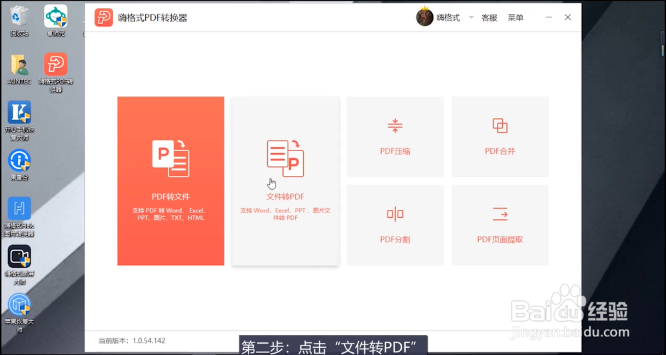Click the split pages icon

[395, 214]
